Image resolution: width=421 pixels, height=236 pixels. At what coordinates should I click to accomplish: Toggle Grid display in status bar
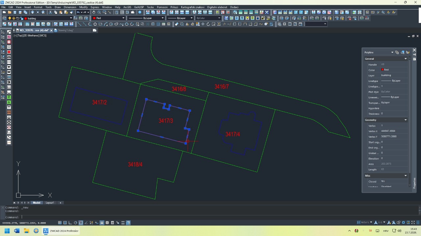coord(65,223)
